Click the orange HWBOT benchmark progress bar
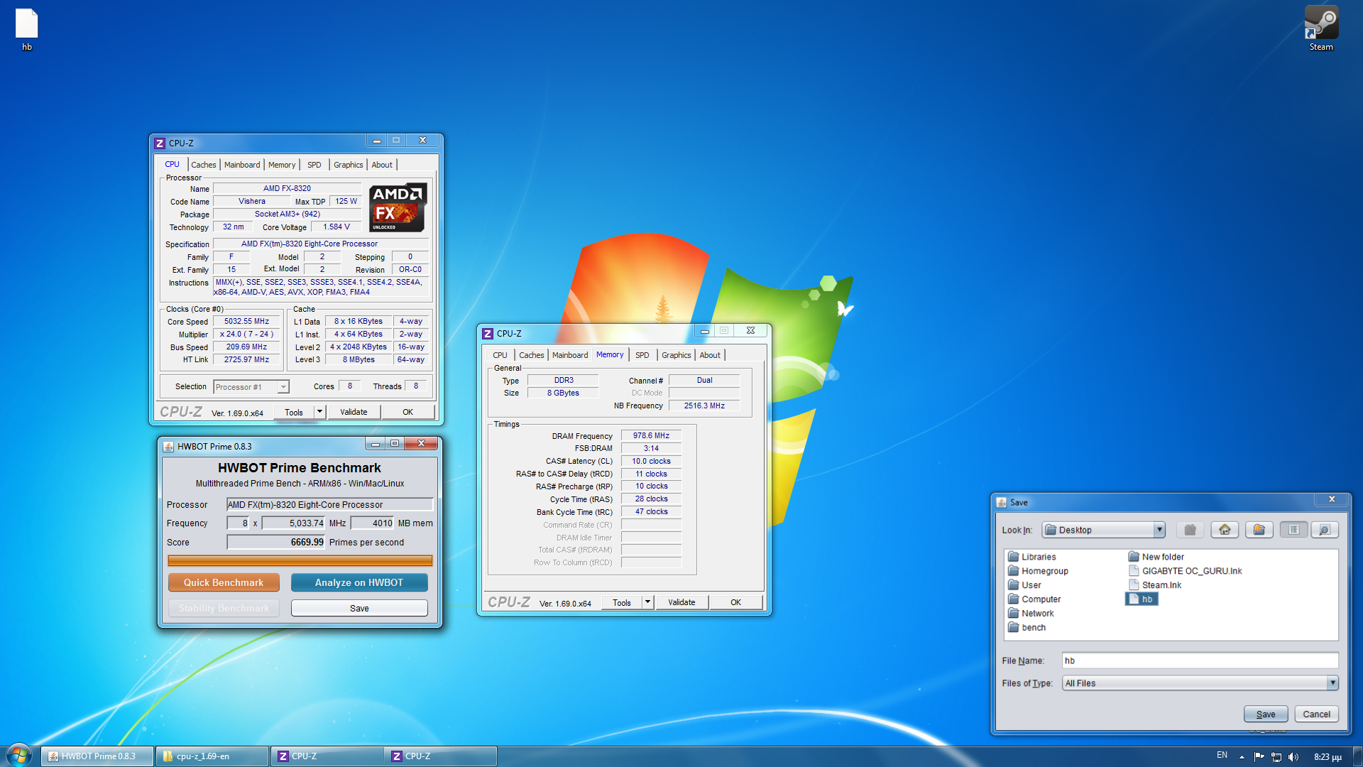1363x767 pixels. pos(300,560)
